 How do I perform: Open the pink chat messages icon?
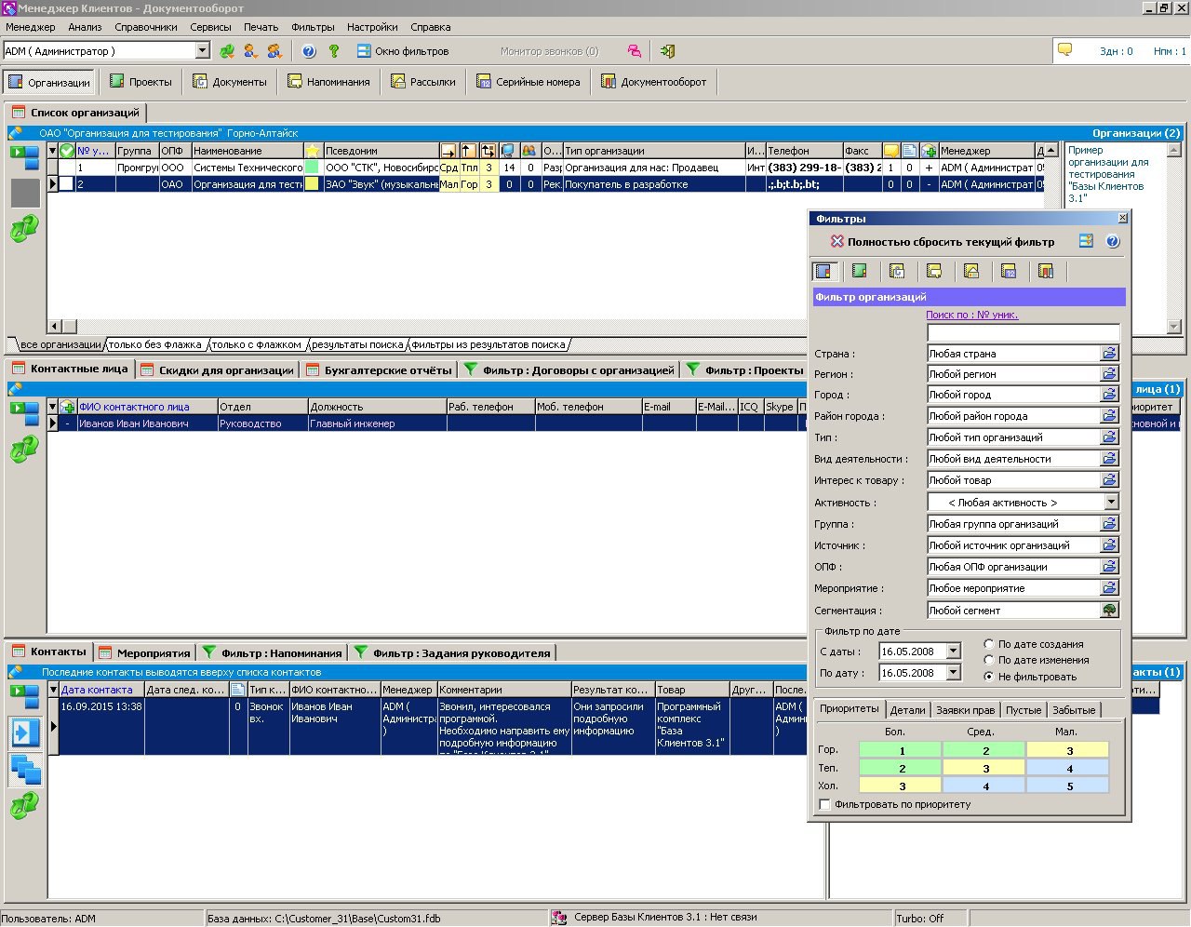[634, 51]
